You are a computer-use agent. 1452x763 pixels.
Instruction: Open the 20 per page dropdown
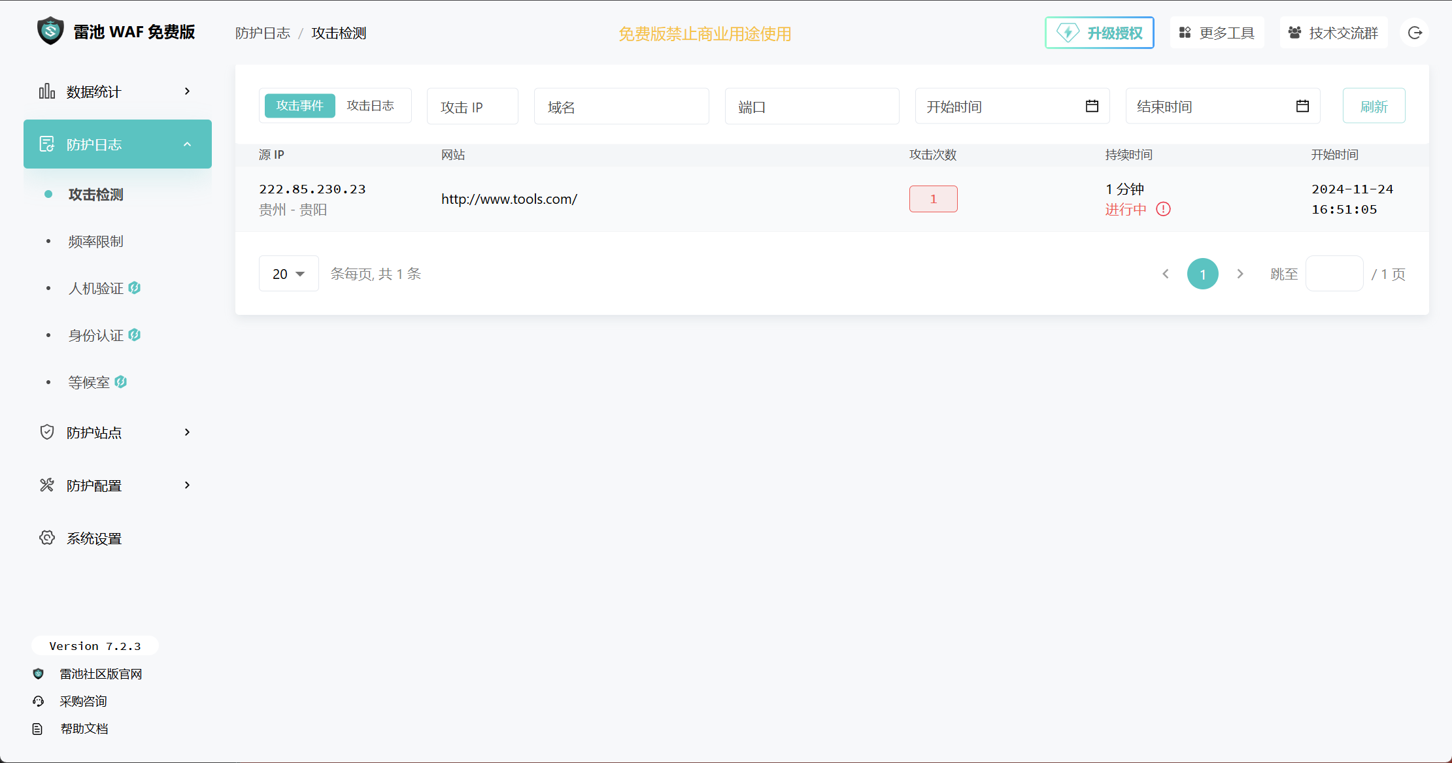(x=288, y=274)
